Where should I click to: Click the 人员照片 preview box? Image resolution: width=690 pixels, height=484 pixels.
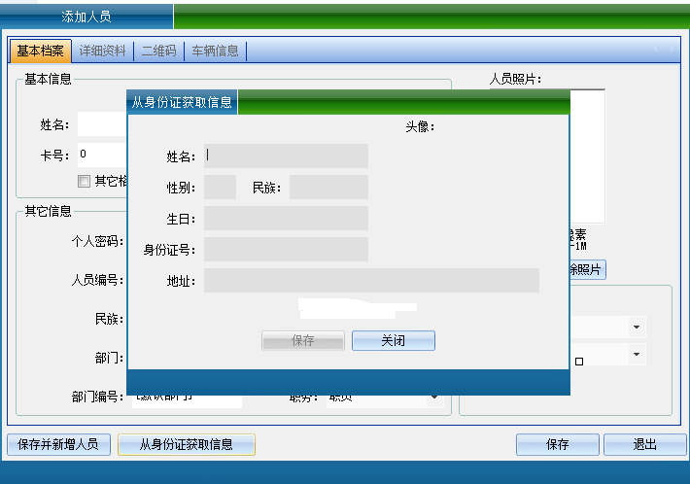(587, 156)
